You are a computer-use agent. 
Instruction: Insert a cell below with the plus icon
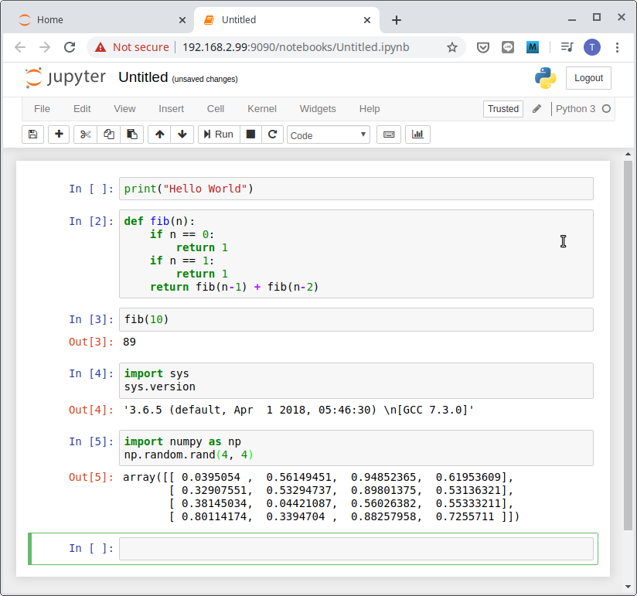point(59,135)
